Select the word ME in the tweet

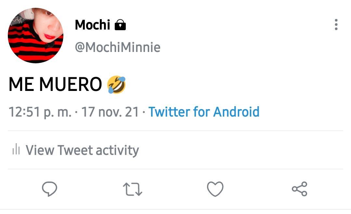tap(21, 84)
